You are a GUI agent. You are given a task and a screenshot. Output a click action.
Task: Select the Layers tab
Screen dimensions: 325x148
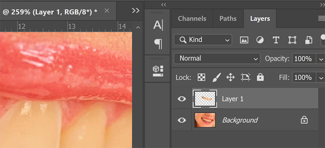pos(260,18)
